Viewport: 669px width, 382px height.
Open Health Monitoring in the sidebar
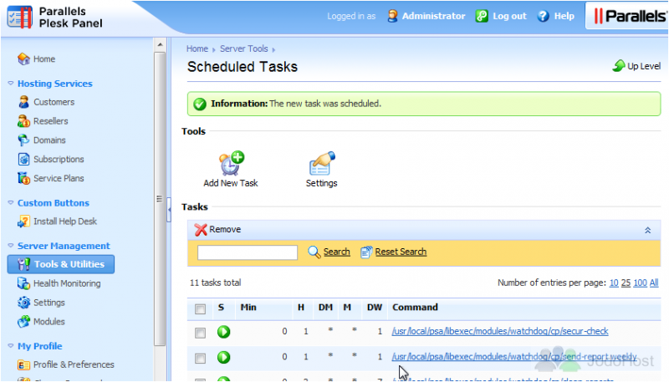point(67,283)
